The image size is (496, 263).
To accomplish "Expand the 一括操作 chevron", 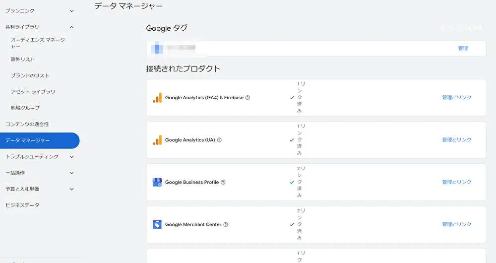I will [72, 173].
